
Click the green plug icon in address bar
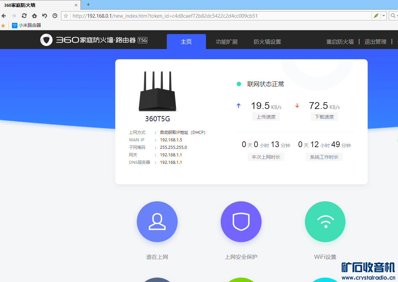click(376, 16)
